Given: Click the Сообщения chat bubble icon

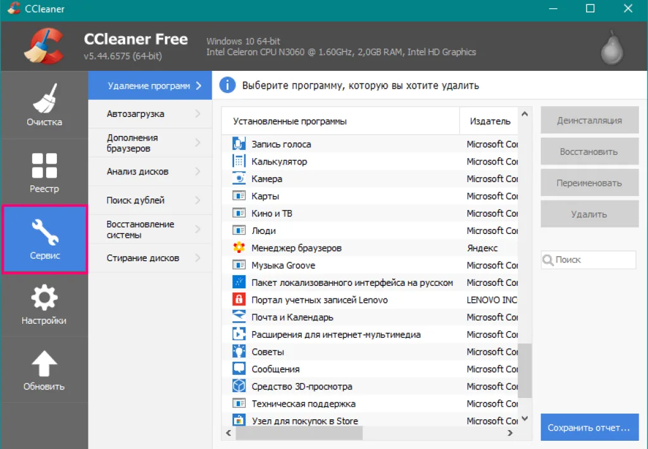Looking at the screenshot, I should click(239, 369).
